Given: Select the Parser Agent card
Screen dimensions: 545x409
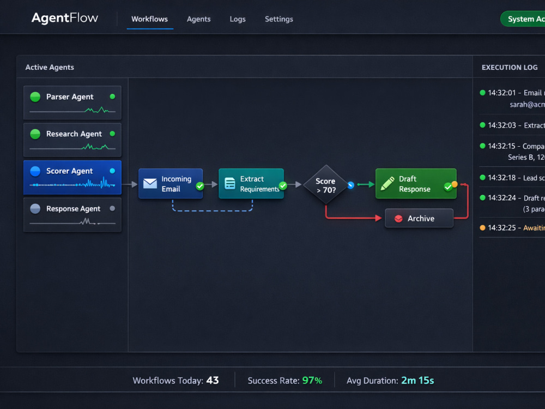Looking at the screenshot, I should coord(72,103).
